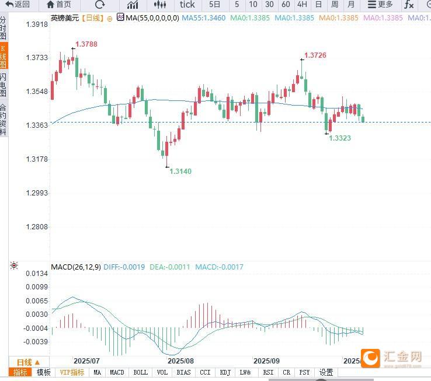Choose the RSI indicator button
Image resolution: width=431 pixels, height=381 pixels.
click(x=268, y=372)
